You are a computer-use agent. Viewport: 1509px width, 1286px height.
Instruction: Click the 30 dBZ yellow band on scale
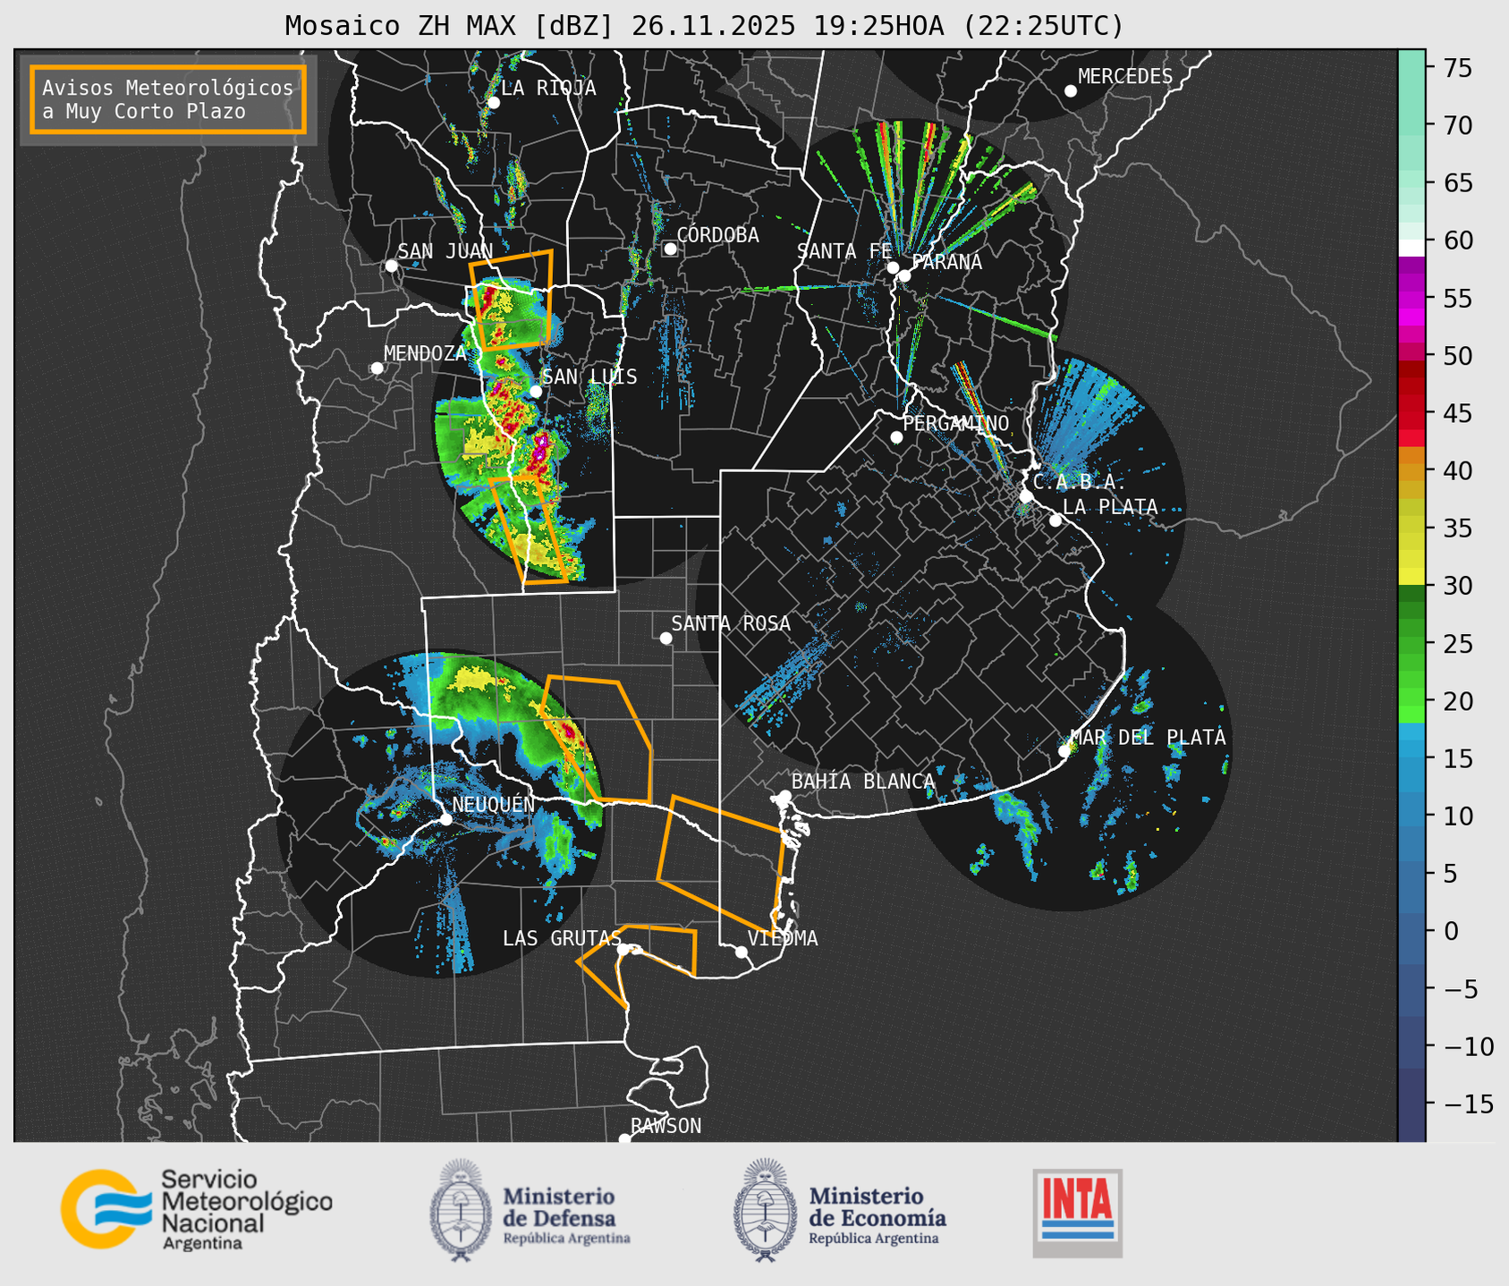[1412, 577]
